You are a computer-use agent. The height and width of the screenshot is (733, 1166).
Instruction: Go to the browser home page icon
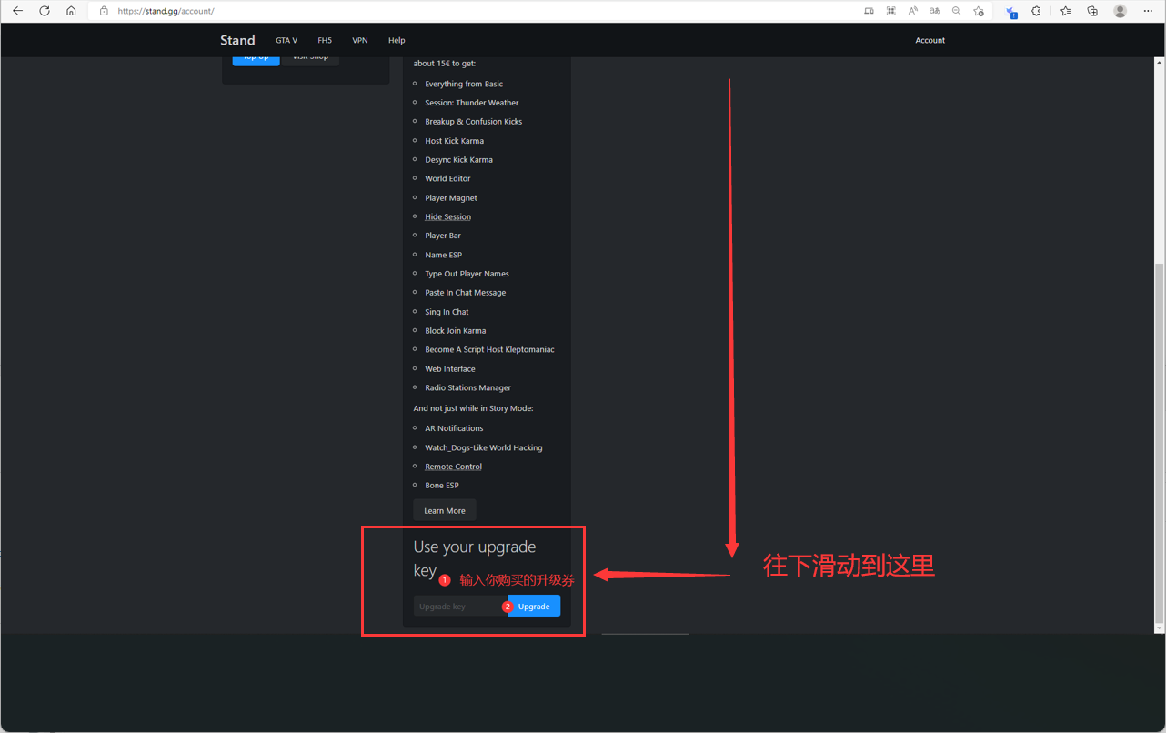pos(71,11)
